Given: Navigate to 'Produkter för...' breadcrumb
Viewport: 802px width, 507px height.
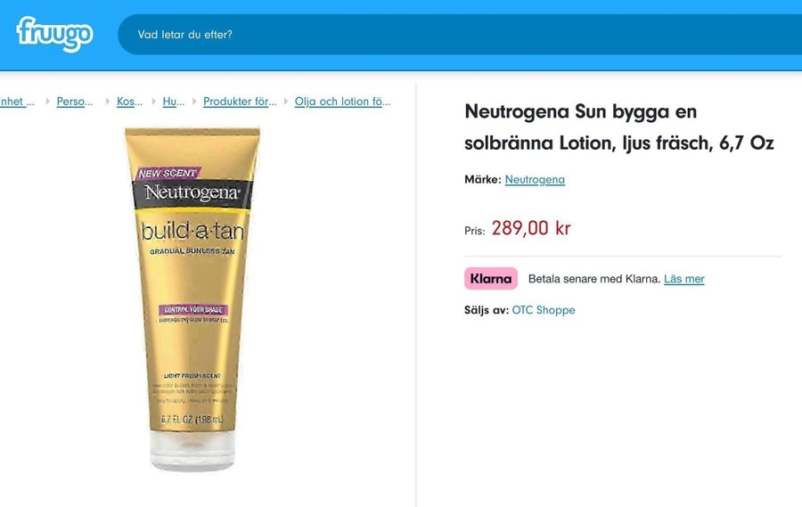Looking at the screenshot, I should pos(240,102).
